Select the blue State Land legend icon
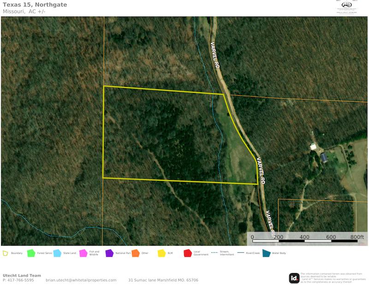The width and height of the screenshot is (369, 285). (x=57, y=253)
